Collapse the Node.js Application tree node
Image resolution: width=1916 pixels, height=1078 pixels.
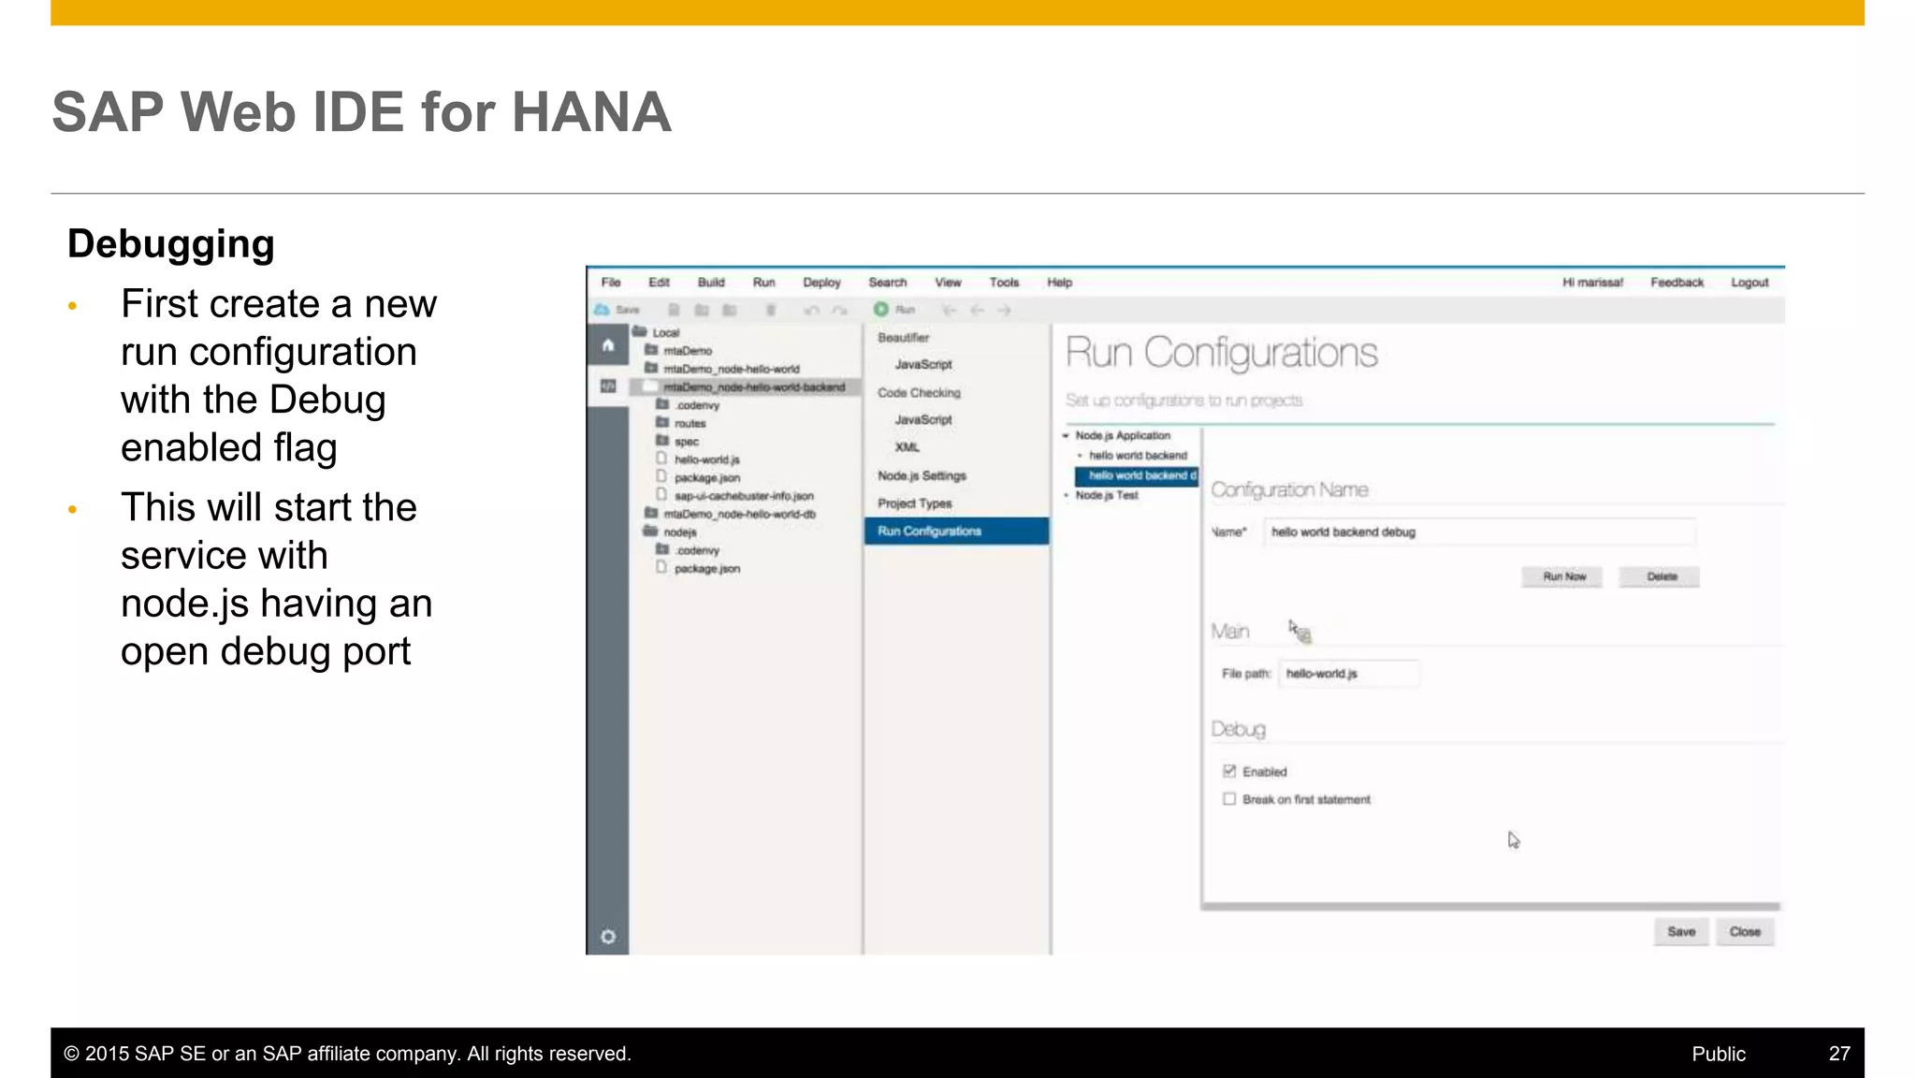click(1066, 436)
